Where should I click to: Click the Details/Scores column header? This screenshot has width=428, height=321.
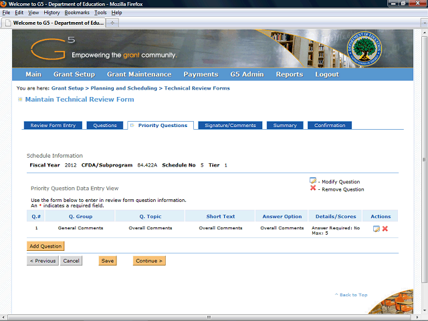click(x=336, y=217)
